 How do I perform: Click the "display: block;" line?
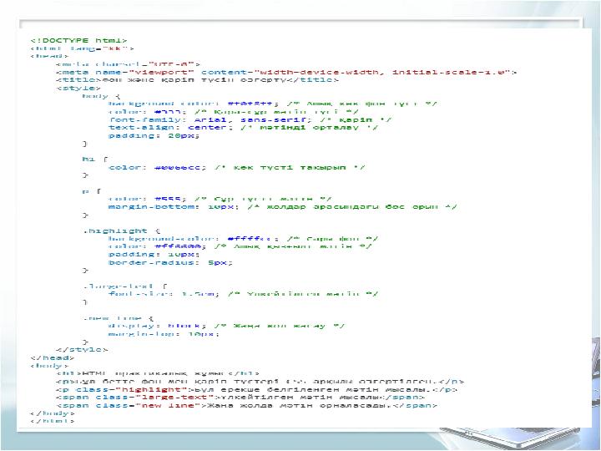point(226,326)
